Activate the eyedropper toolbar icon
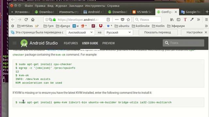Image resolution: width=209 pixels, height=117 pixels. [x=192, y=19]
